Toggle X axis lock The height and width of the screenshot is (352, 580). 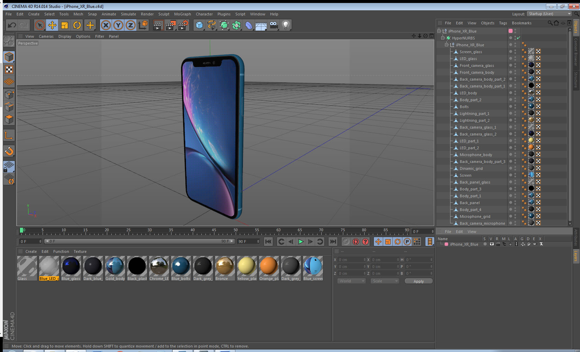coord(106,25)
